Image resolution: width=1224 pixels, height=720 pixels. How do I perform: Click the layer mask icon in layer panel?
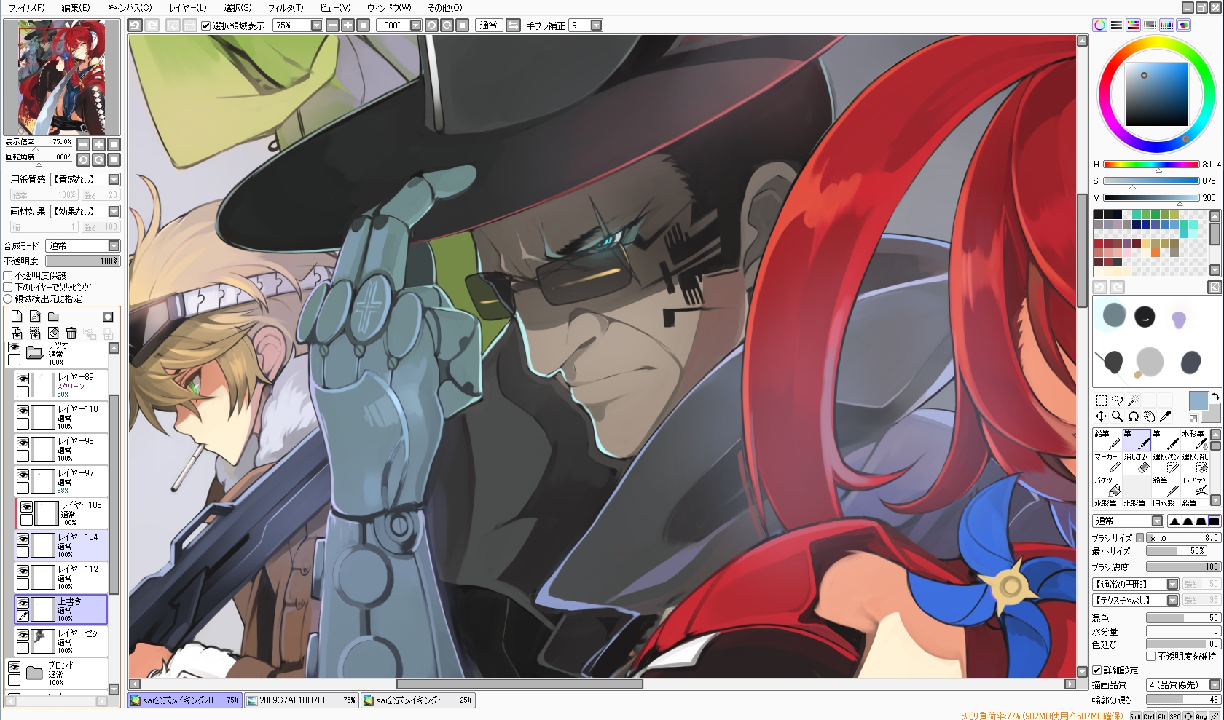point(108,316)
